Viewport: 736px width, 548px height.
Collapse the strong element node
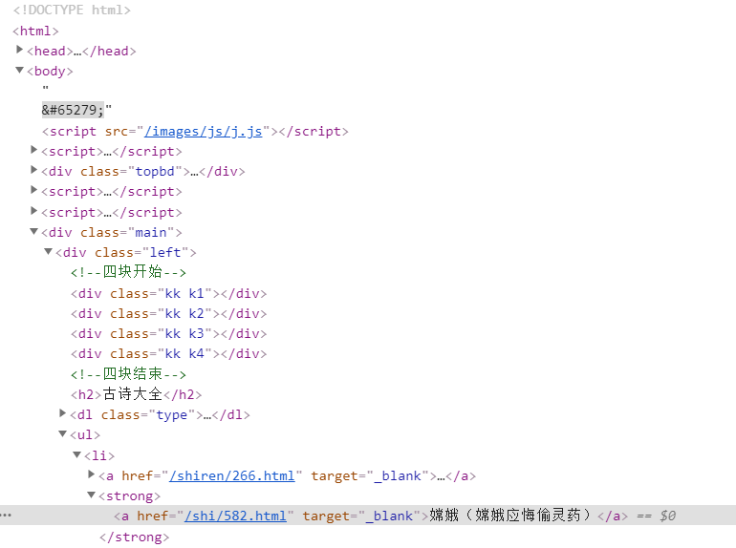[92, 495]
